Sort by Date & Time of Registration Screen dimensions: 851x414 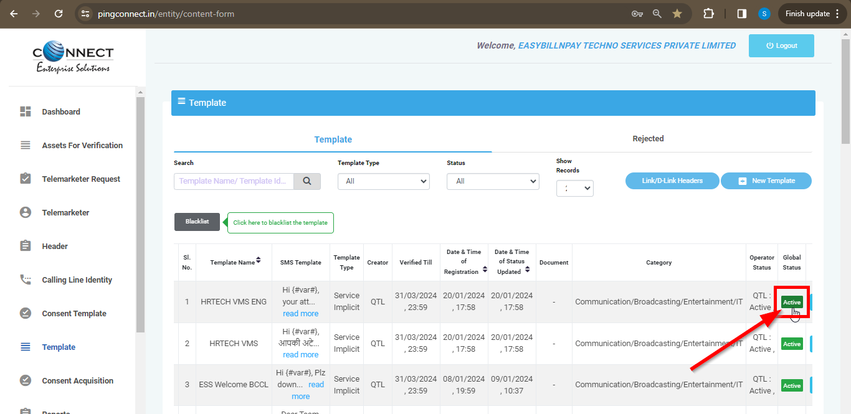click(485, 270)
